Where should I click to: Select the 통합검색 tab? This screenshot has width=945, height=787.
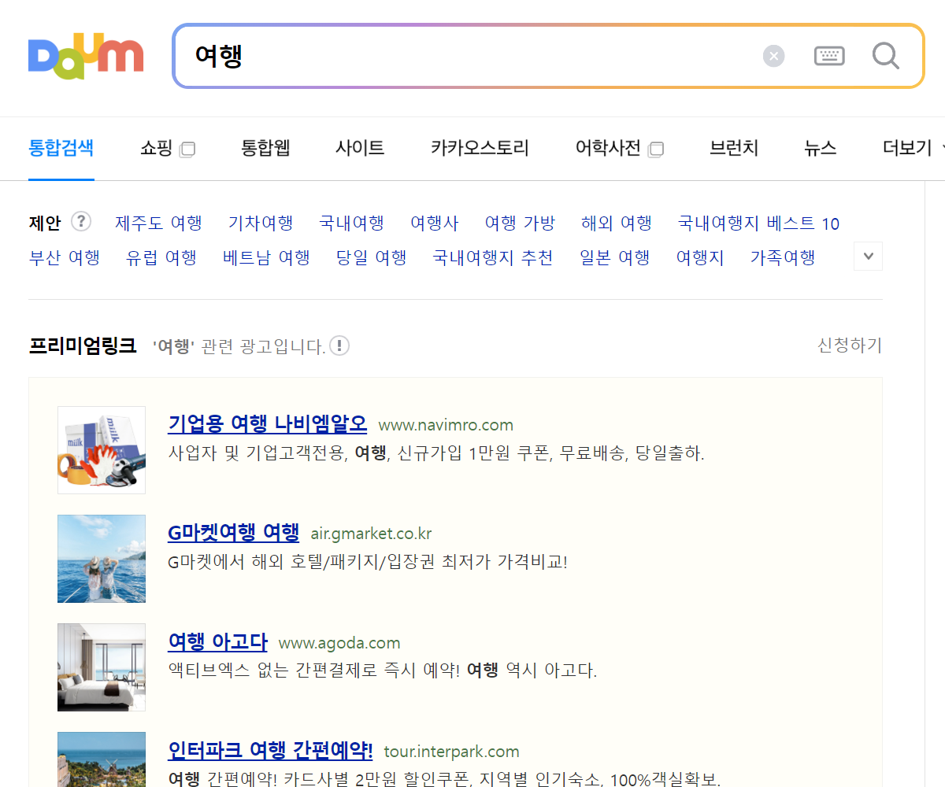coord(61,148)
